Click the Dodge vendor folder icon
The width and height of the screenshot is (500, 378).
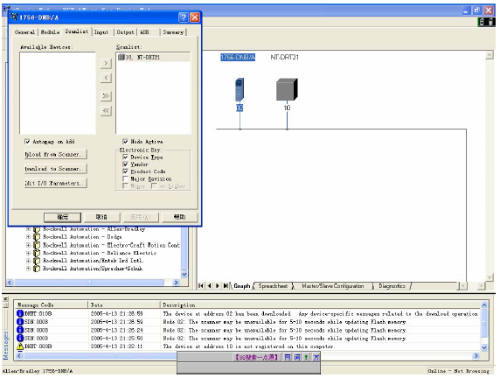click(37, 237)
